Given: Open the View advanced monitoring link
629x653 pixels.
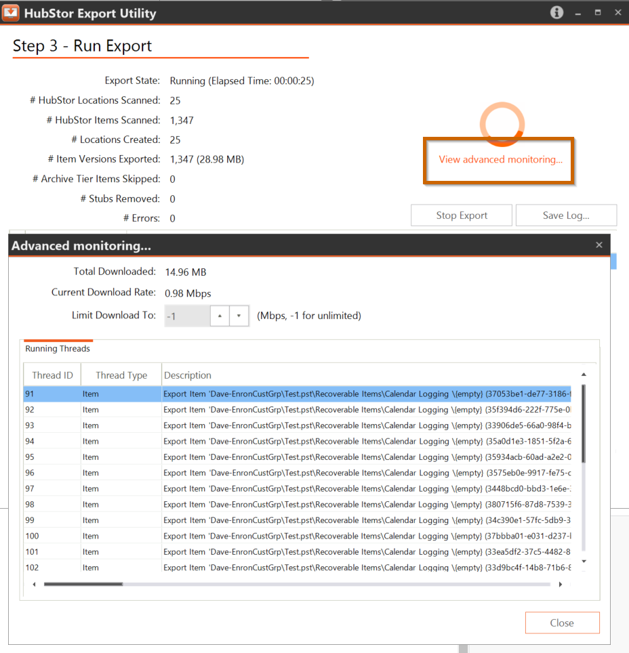Looking at the screenshot, I should pos(500,159).
